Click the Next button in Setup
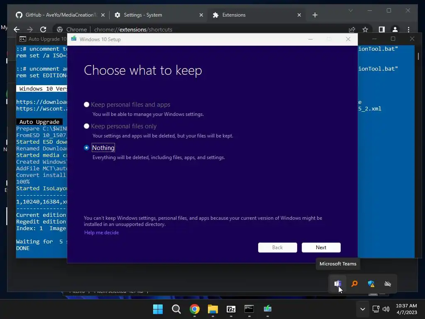 point(321,248)
